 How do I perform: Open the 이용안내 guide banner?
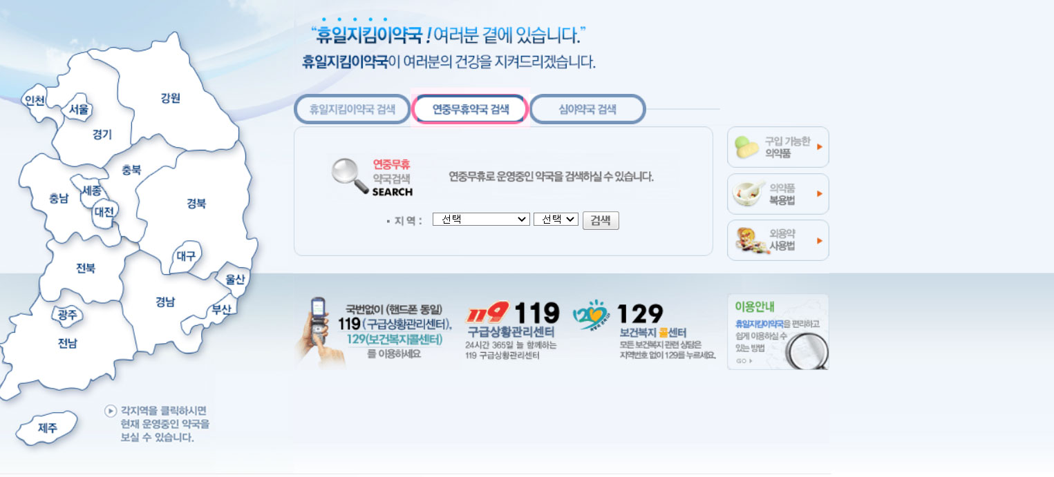click(x=778, y=332)
